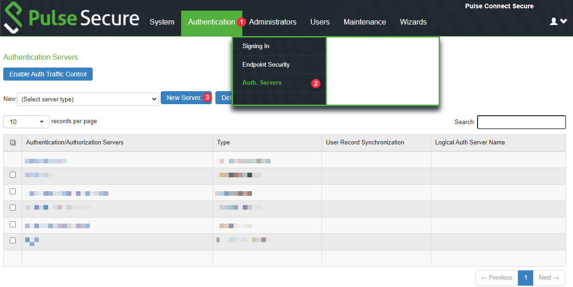Screen dimensions: 573x287
Task: Sort by the Type column header
Action: (223, 143)
